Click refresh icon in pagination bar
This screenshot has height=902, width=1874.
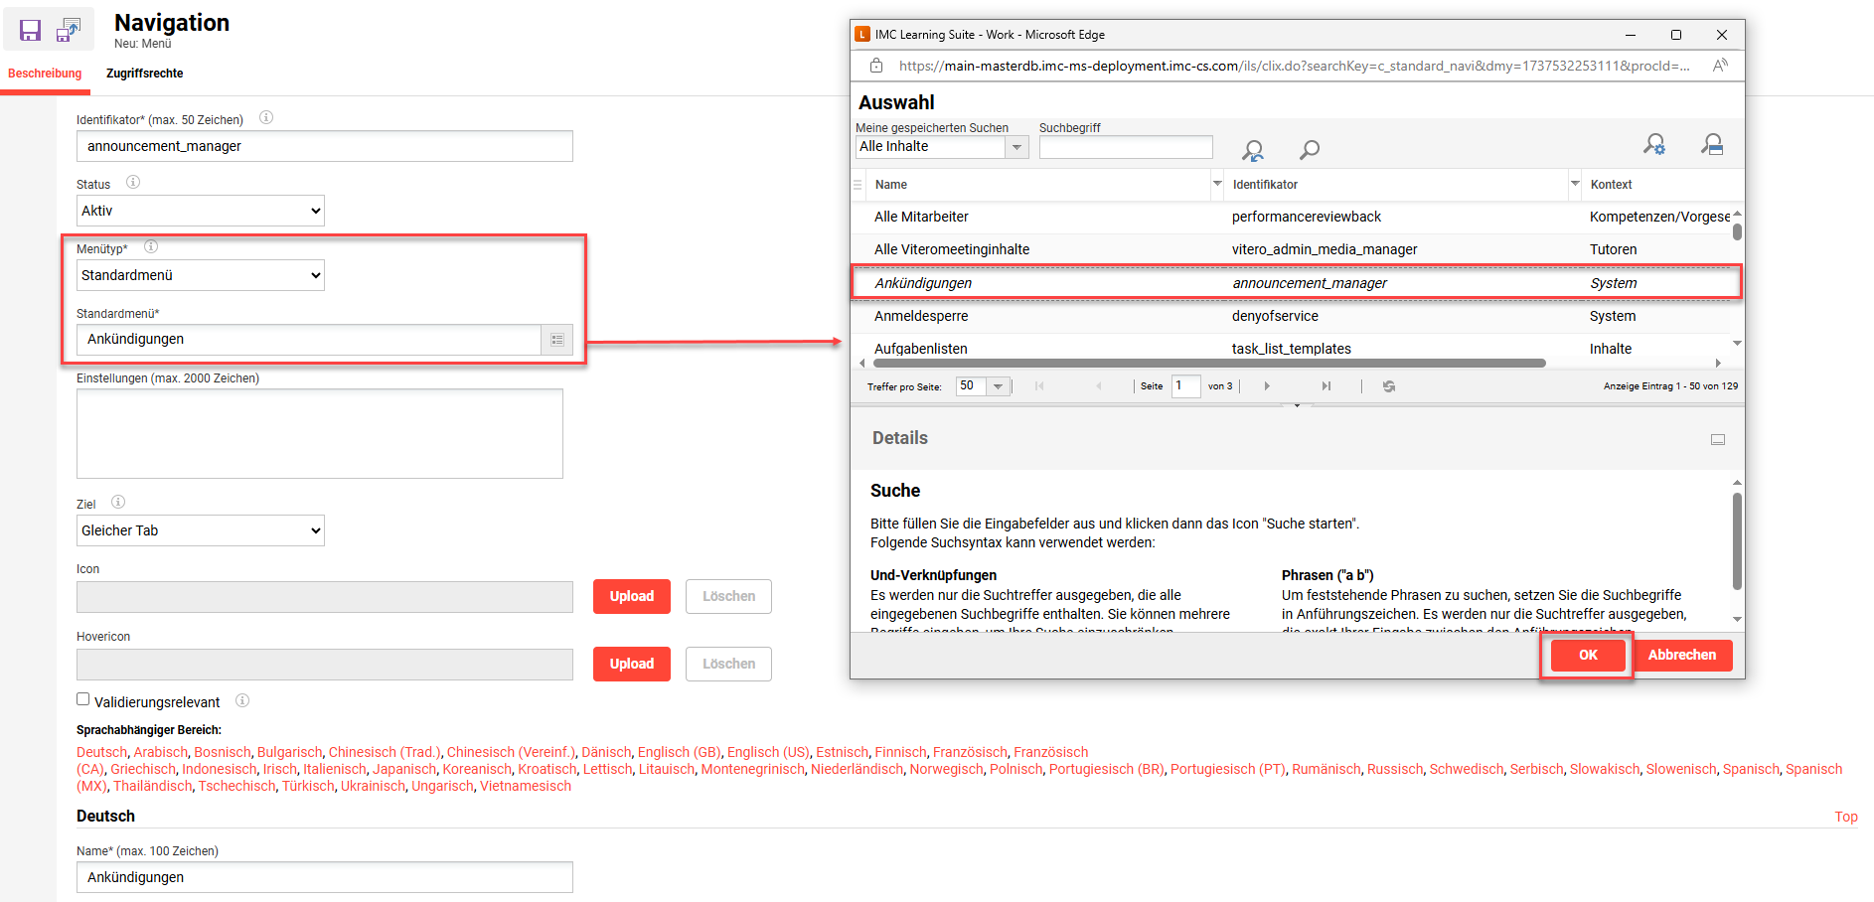click(x=1389, y=386)
